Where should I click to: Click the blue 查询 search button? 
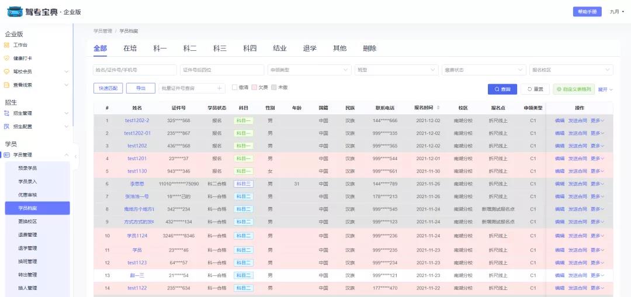pyautogui.click(x=502, y=89)
